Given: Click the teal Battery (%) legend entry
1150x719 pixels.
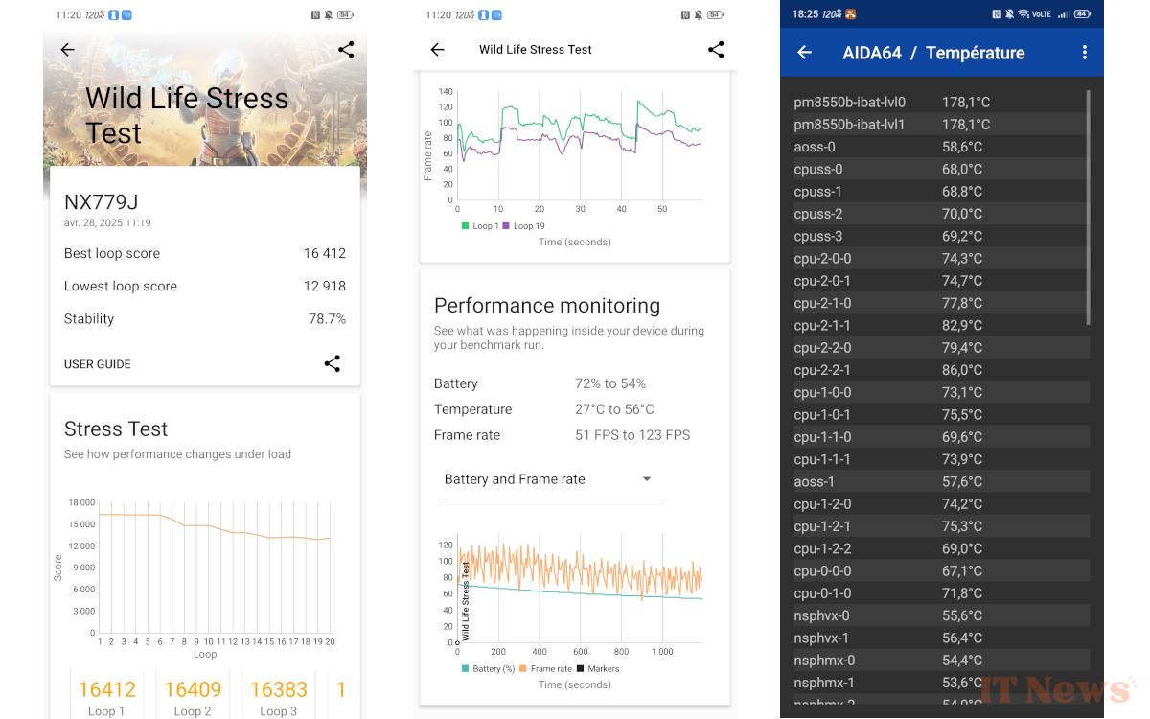Looking at the screenshot, I should [488, 669].
